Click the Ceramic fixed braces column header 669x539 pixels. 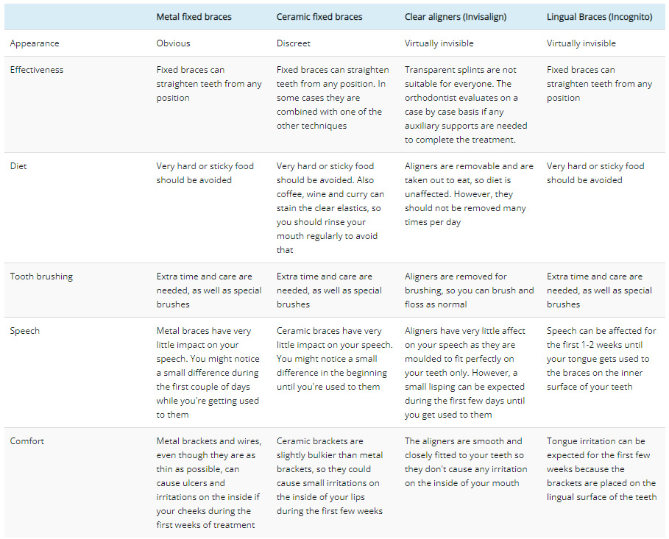tap(319, 17)
